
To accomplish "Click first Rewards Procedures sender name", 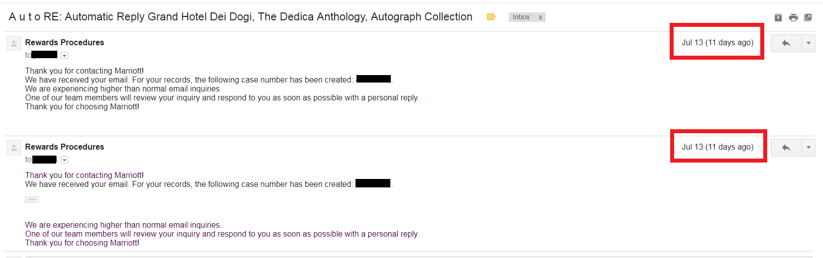I will (65, 43).
